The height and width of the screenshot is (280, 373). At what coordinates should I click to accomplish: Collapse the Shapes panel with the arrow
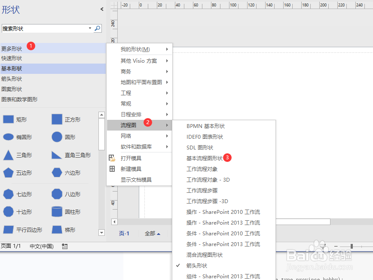102,9
